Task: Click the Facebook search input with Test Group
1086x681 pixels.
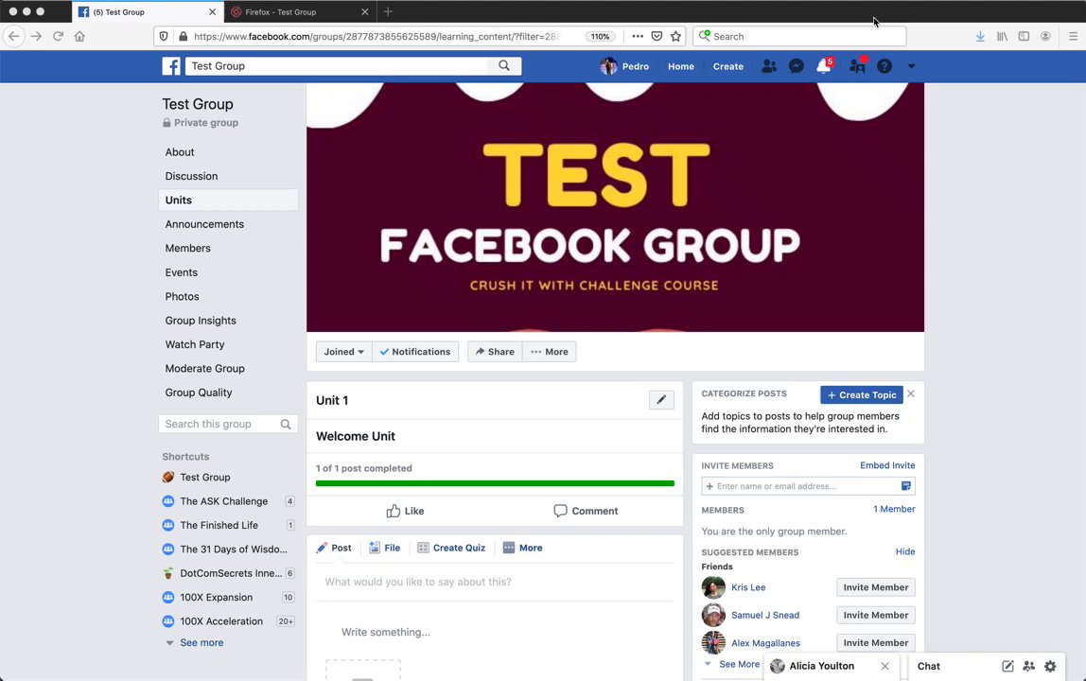Action: click(337, 66)
